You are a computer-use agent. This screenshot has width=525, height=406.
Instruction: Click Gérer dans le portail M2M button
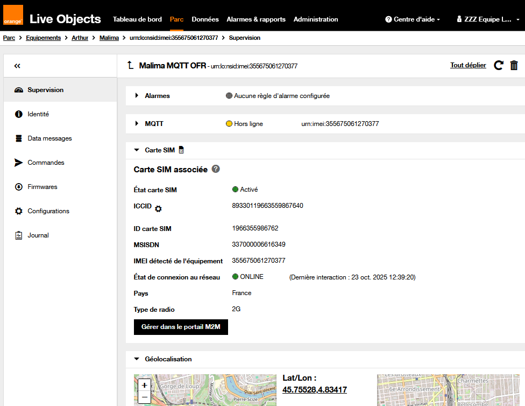click(181, 327)
